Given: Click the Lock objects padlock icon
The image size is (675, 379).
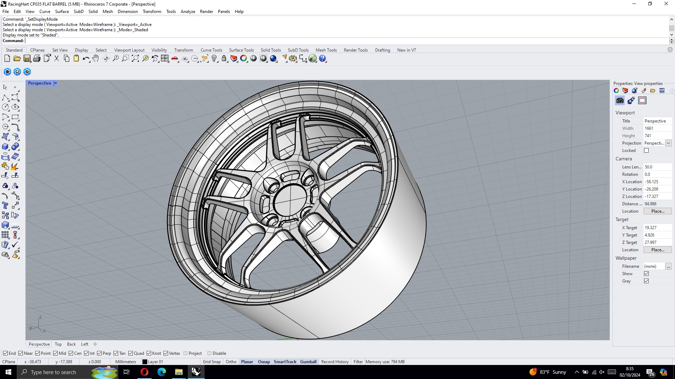Looking at the screenshot, I should pos(224,59).
